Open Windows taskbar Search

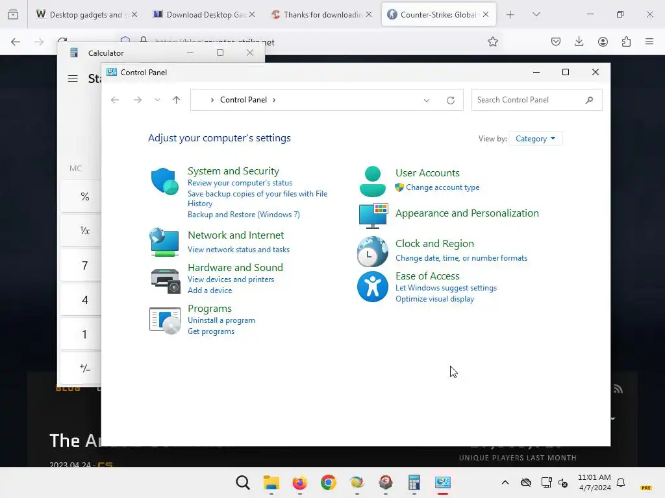243,482
